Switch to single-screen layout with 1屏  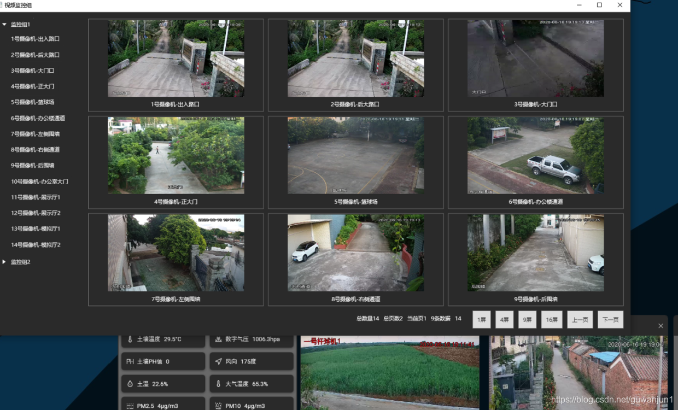482,320
